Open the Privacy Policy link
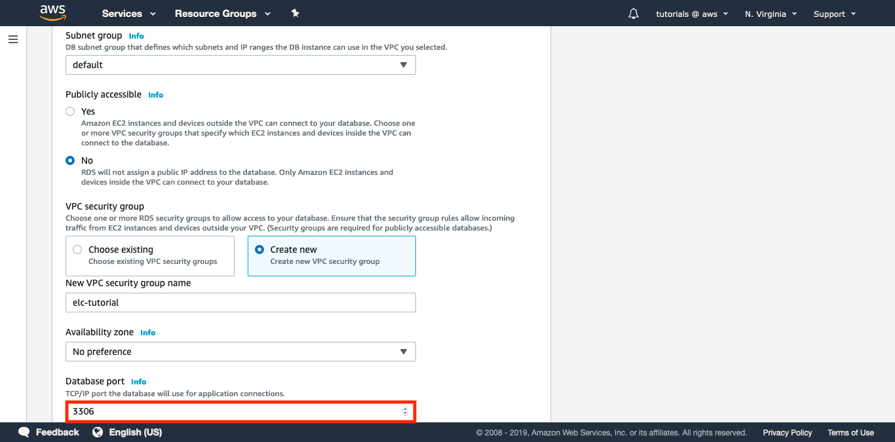 tap(787, 433)
